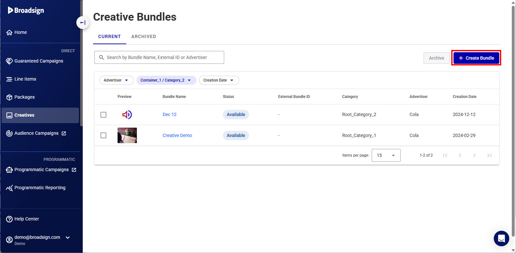516x253 pixels.
Task: Click the Packages box icon
Action: point(9,97)
